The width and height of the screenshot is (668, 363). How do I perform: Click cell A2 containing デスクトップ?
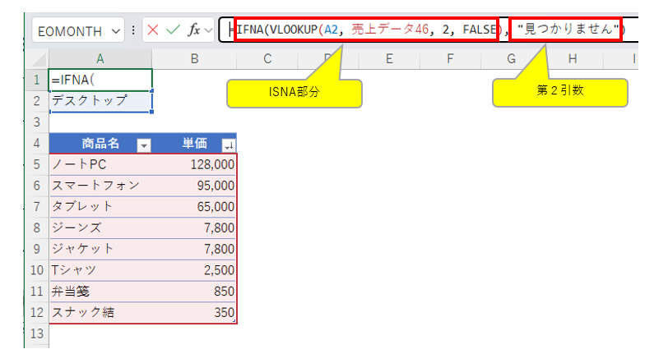[x=100, y=101]
